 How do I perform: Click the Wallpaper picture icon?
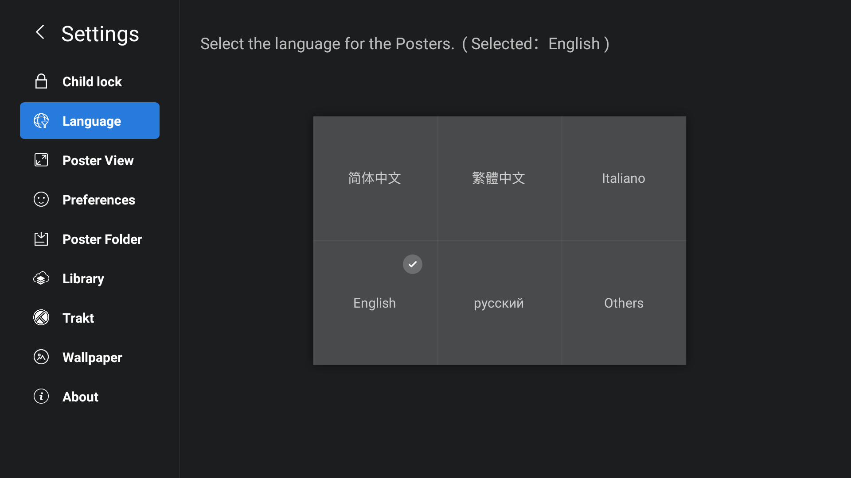tap(41, 357)
